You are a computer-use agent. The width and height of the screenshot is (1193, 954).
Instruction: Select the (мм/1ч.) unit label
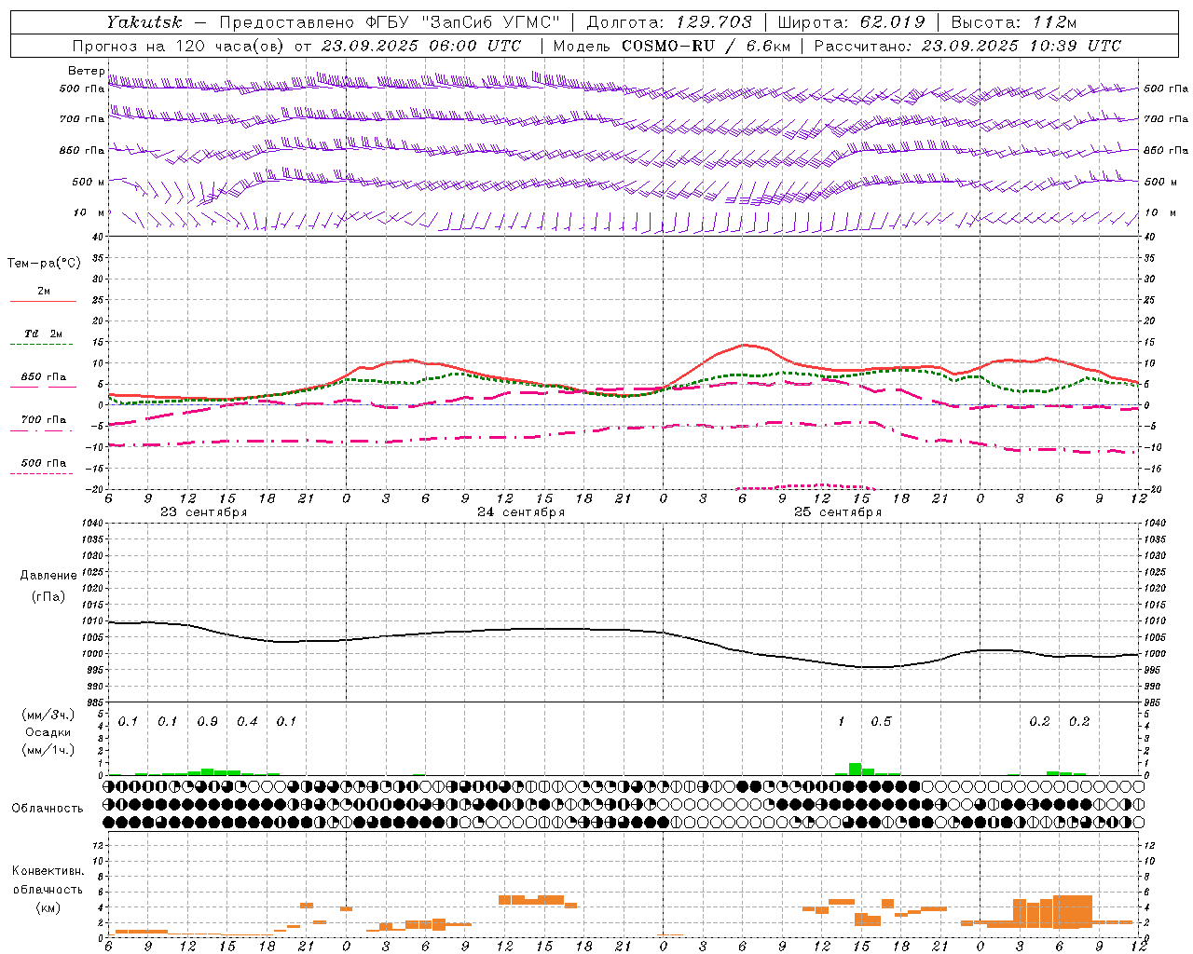[x=48, y=749]
